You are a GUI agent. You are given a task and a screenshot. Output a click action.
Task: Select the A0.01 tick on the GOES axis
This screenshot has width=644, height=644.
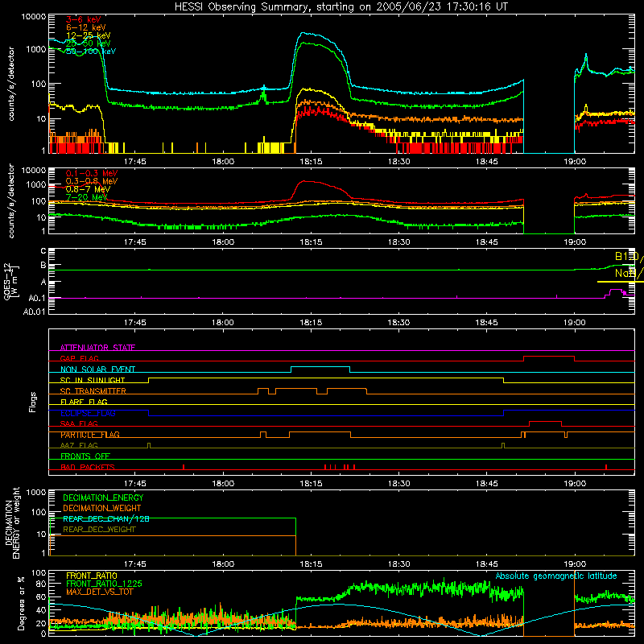[35, 312]
